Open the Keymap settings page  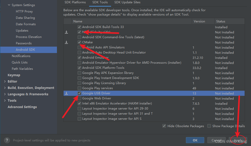tap(14, 75)
